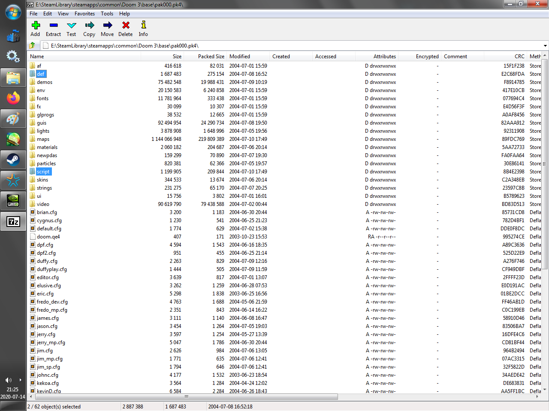Select the 'materials' folder name
549x411 pixels.
click(x=47, y=147)
